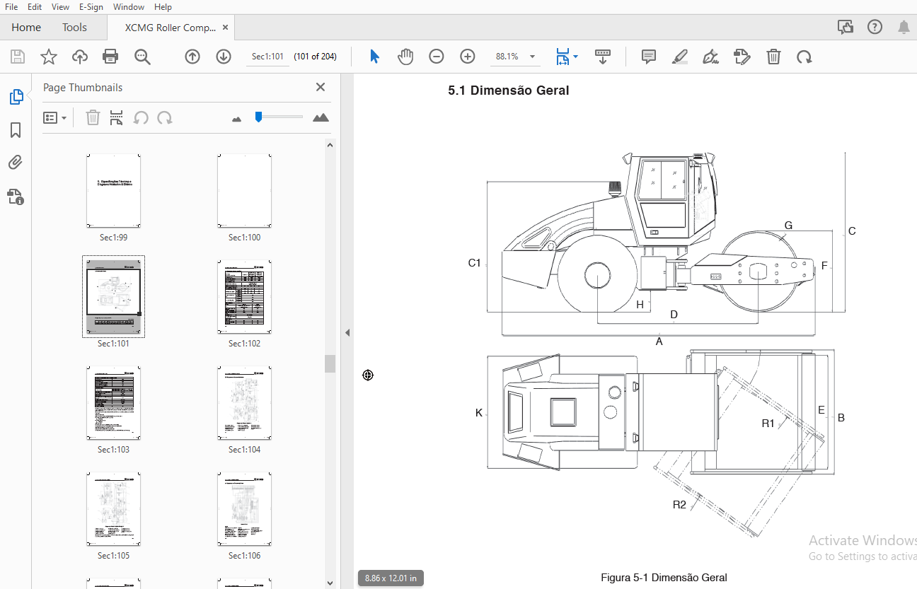Viewport: 917px width, 589px height.
Task: Switch to the Tools tab
Action: coord(74,27)
